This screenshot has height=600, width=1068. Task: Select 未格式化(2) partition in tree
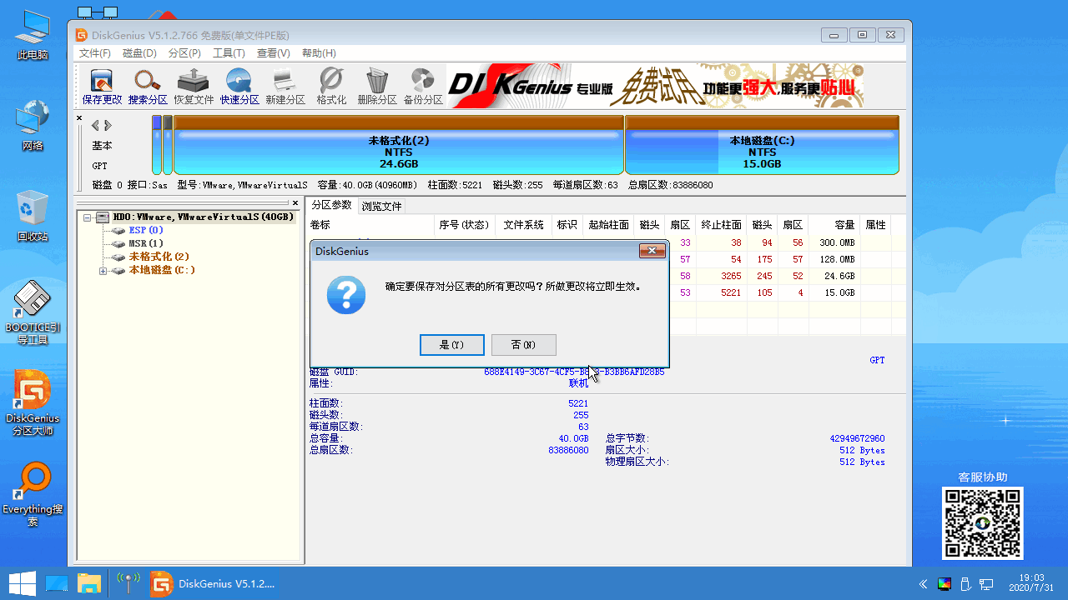pos(159,257)
